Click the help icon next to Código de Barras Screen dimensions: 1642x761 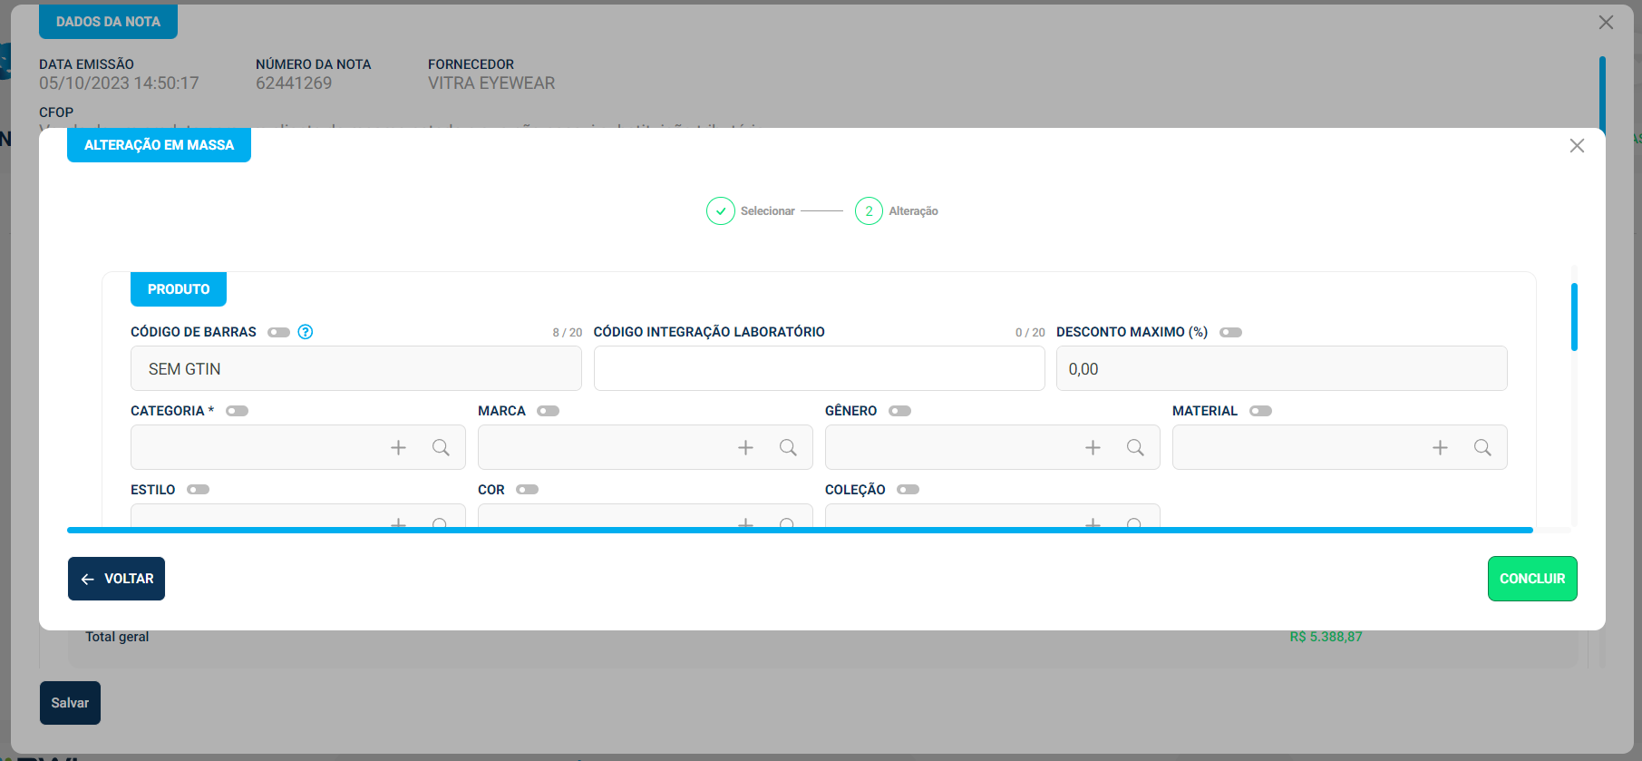(x=306, y=332)
